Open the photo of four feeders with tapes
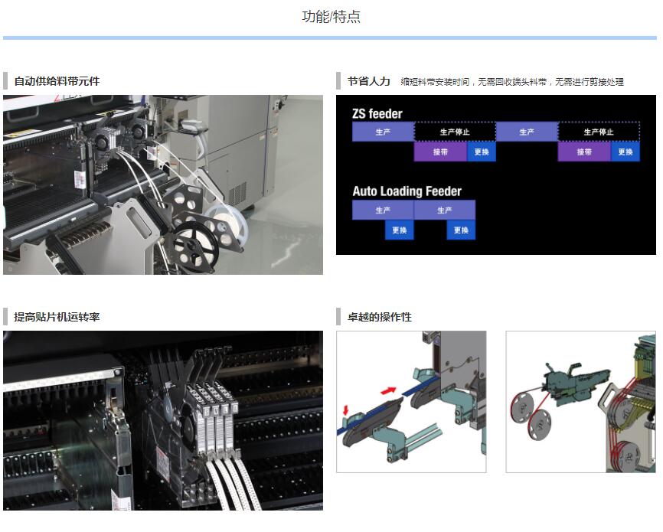663x532 pixels. pos(162,420)
